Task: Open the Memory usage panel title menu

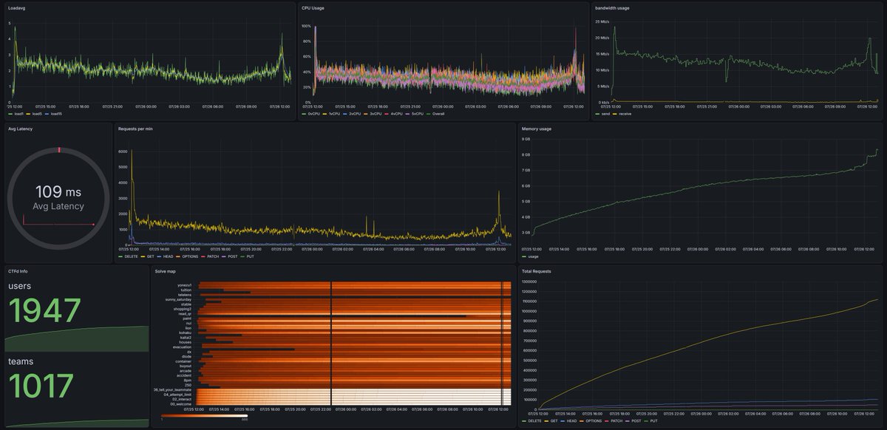Action: [x=537, y=129]
